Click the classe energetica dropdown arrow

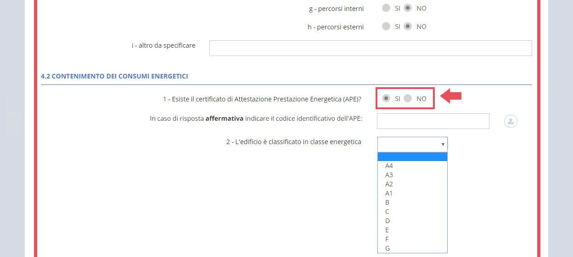pos(443,144)
